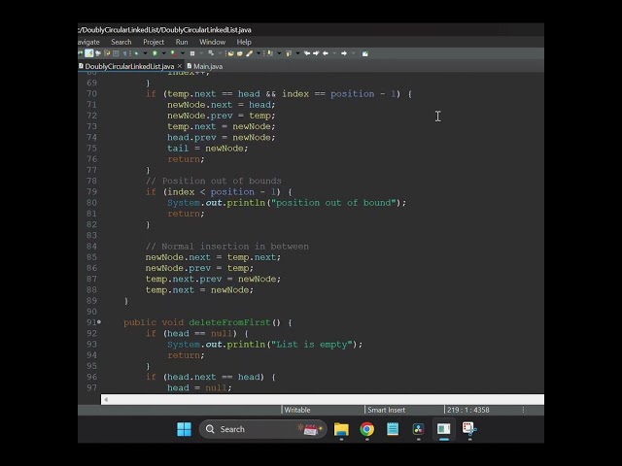Screen dimensions: 622x466
Task: Click the Forward navigation arrow icon
Action: [343, 53]
